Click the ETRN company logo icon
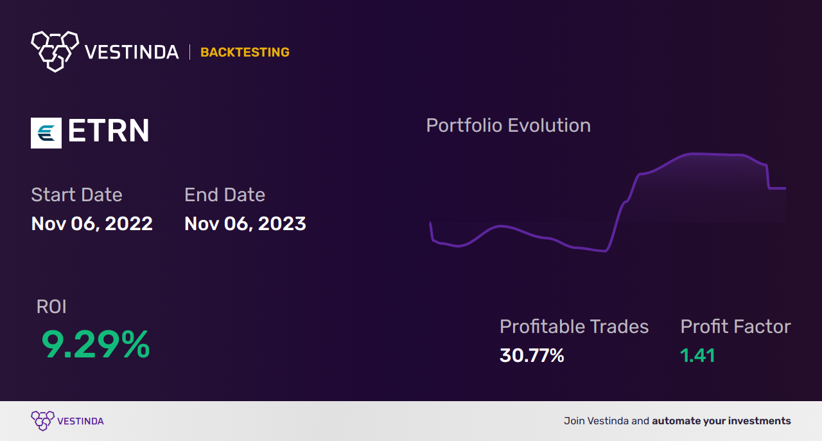 point(46,133)
